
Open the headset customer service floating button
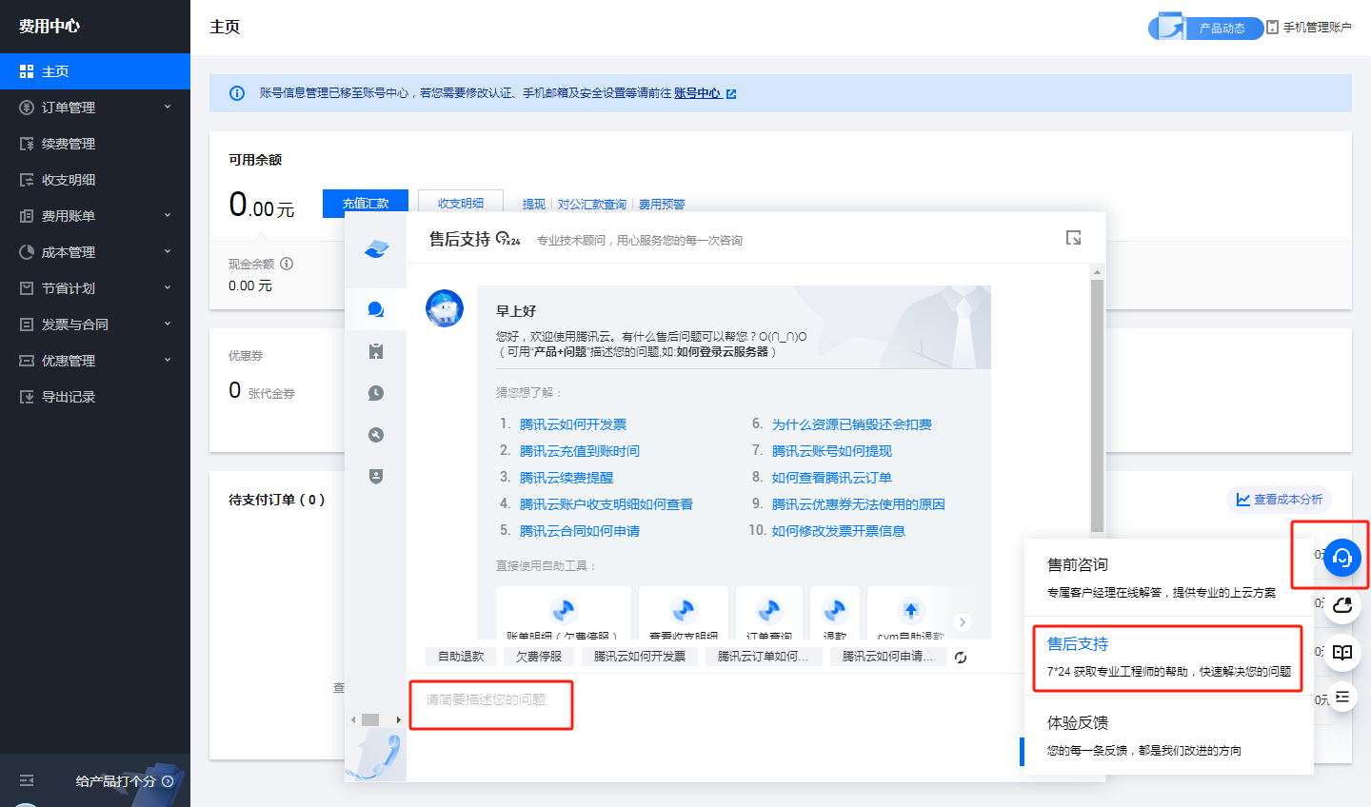coord(1342,558)
